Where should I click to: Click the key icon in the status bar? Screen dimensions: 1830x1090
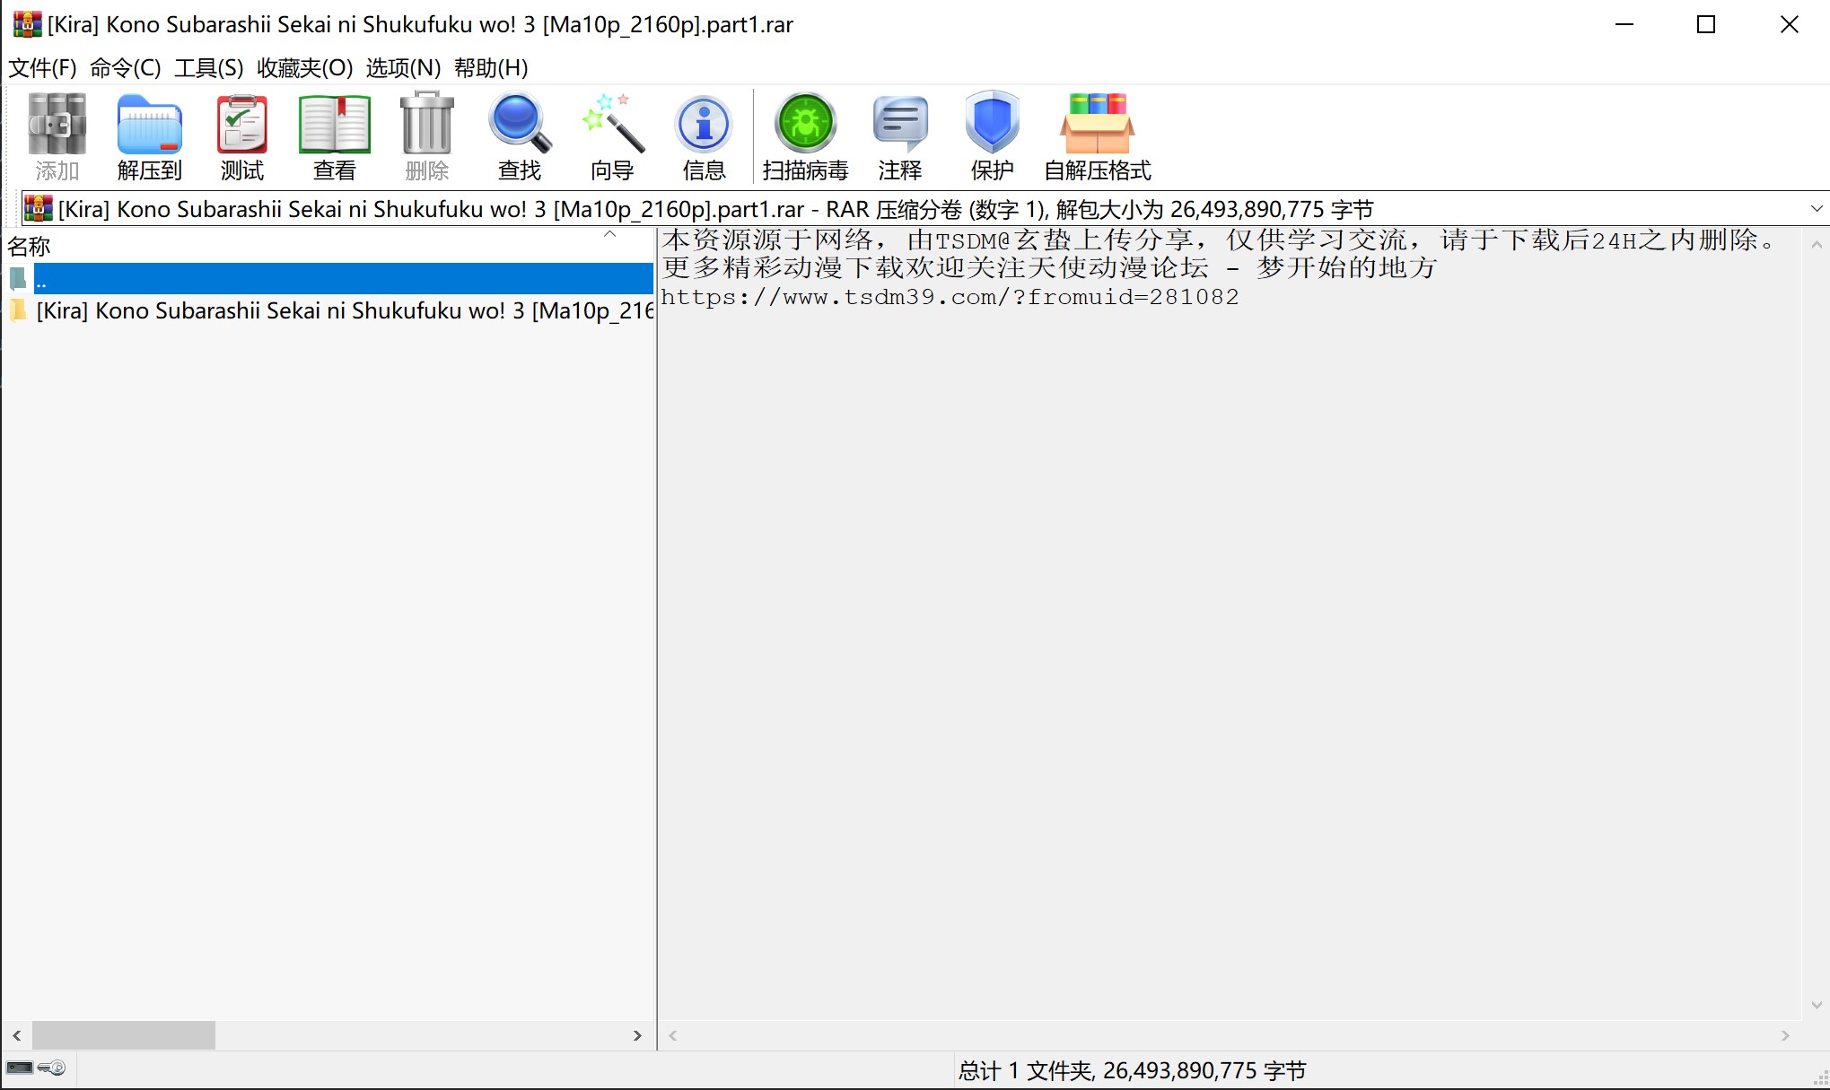(52, 1068)
